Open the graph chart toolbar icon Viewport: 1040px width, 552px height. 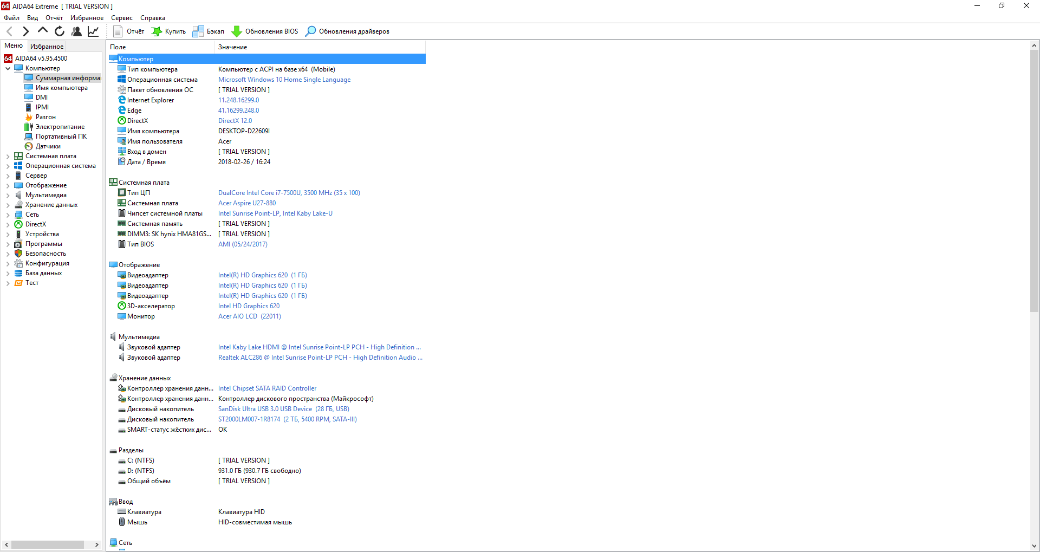[x=93, y=31]
